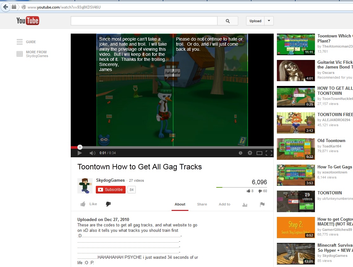Viewport: 353px width, 267px height.
Task: Click the xoxotoontown channel name
Action: pos(335,172)
